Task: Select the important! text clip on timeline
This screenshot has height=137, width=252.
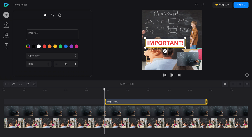Action: [156, 102]
